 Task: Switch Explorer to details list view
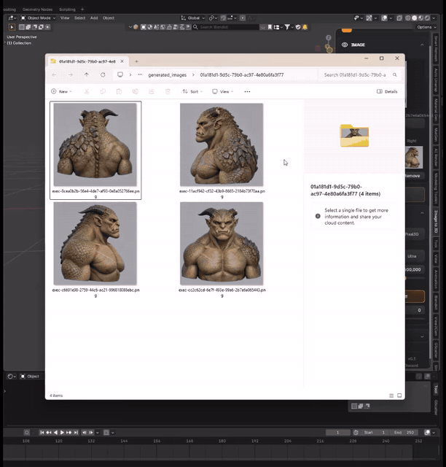391,395
